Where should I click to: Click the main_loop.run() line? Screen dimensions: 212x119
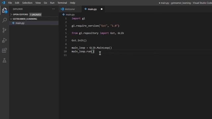point(83,52)
